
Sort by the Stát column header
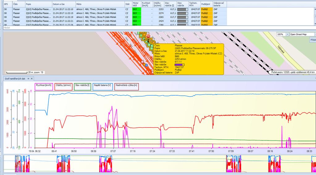point(128,4)
